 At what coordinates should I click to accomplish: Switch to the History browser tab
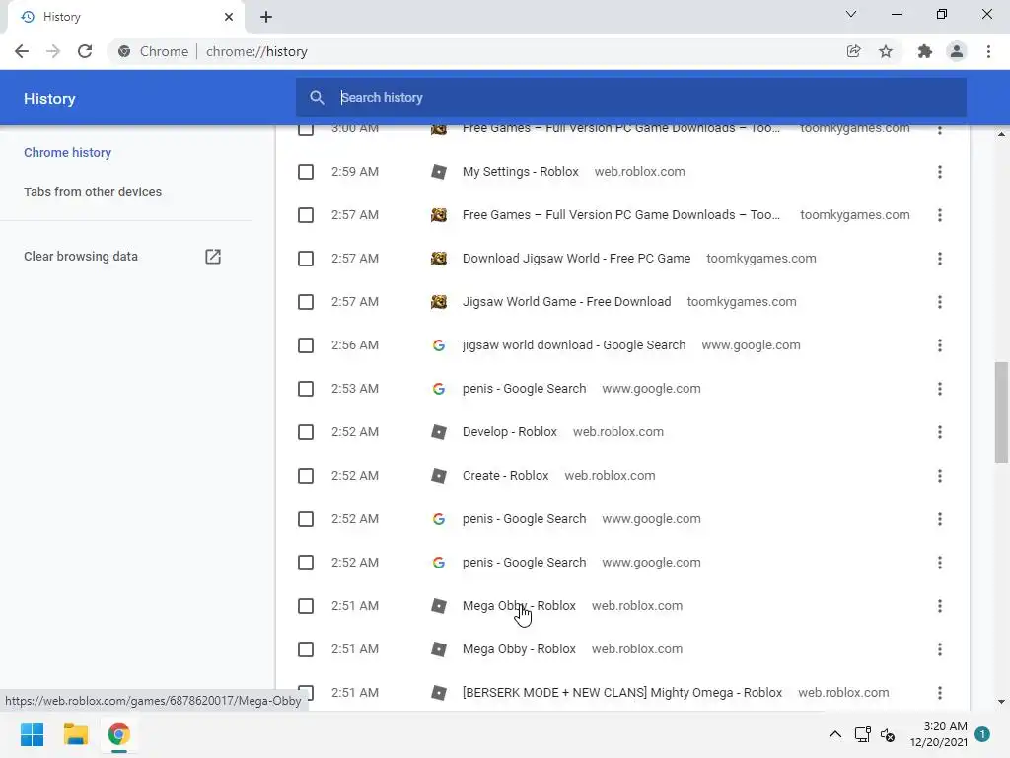pos(125,17)
